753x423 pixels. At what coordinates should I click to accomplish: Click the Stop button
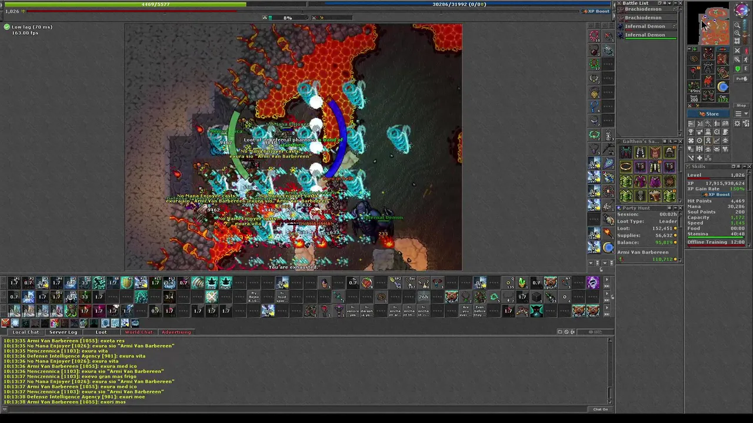tap(741, 106)
